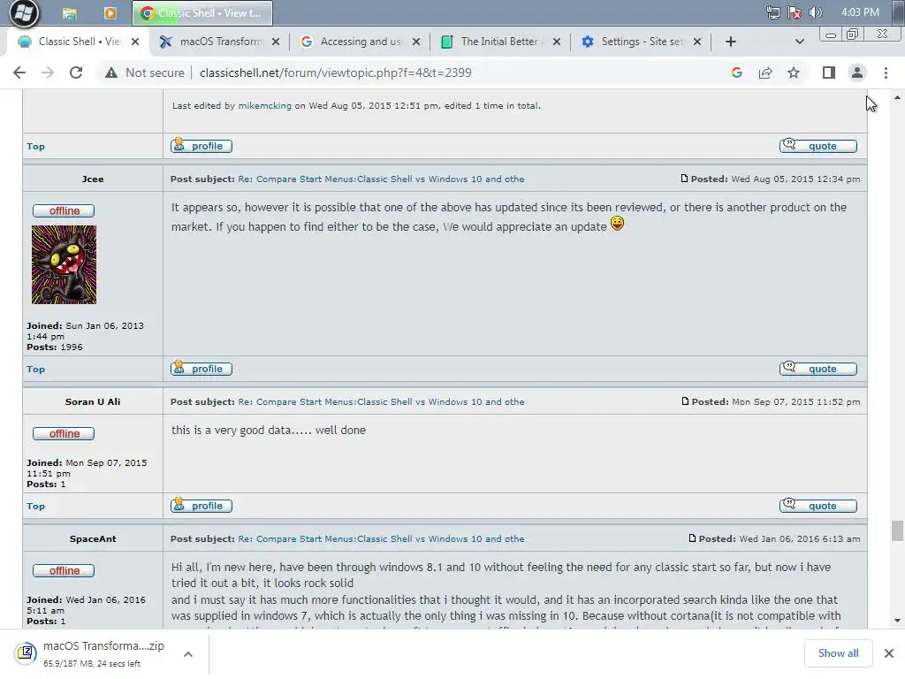View Jcee's profile
This screenshot has height=679, width=905.
coord(202,369)
